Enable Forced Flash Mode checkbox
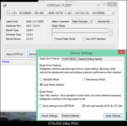The width and height of the screenshot is (127, 126). (x=53, y=39)
